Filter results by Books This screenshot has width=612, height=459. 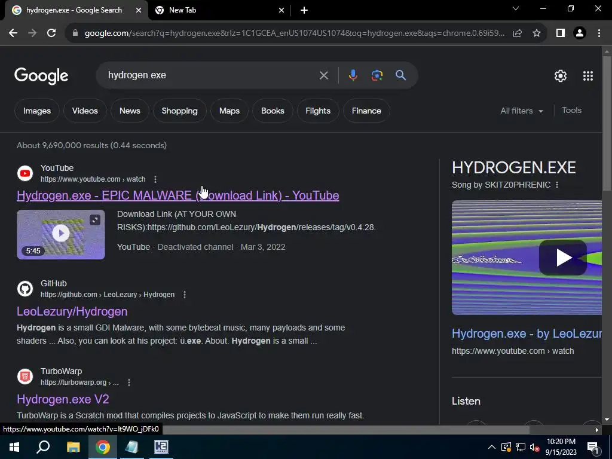pyautogui.click(x=273, y=111)
